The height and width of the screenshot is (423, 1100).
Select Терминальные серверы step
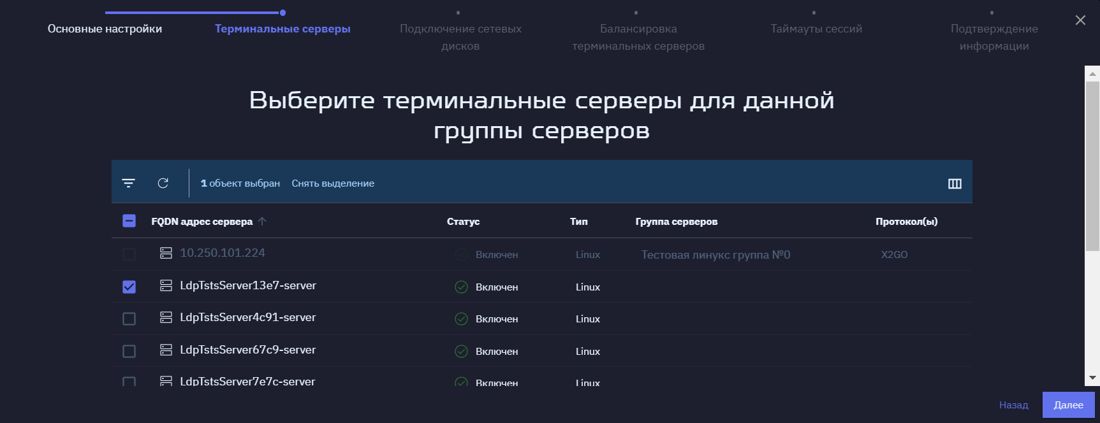point(282,29)
